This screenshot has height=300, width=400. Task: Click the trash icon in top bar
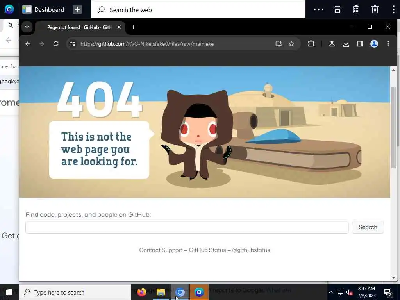pos(375,9)
